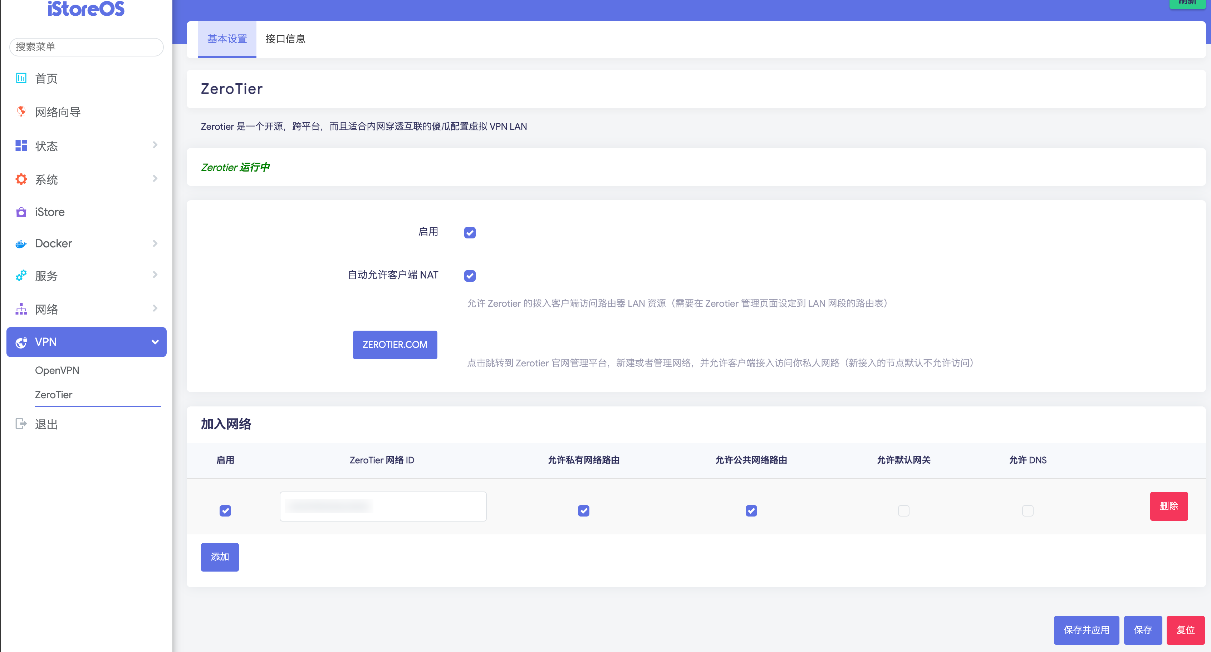This screenshot has height=652, width=1211.
Task: Click the network topology icon
Action: coord(21,309)
